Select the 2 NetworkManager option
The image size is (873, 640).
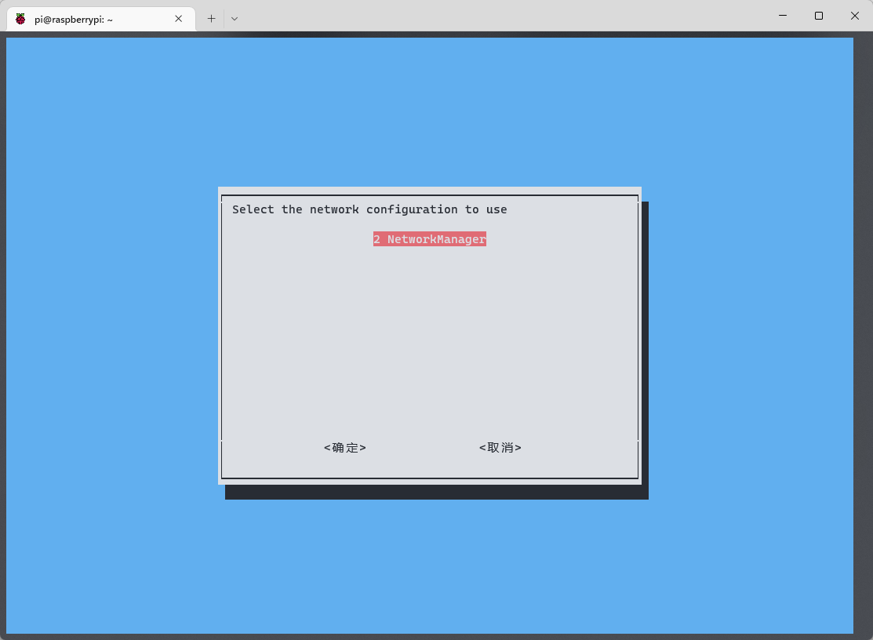point(429,239)
